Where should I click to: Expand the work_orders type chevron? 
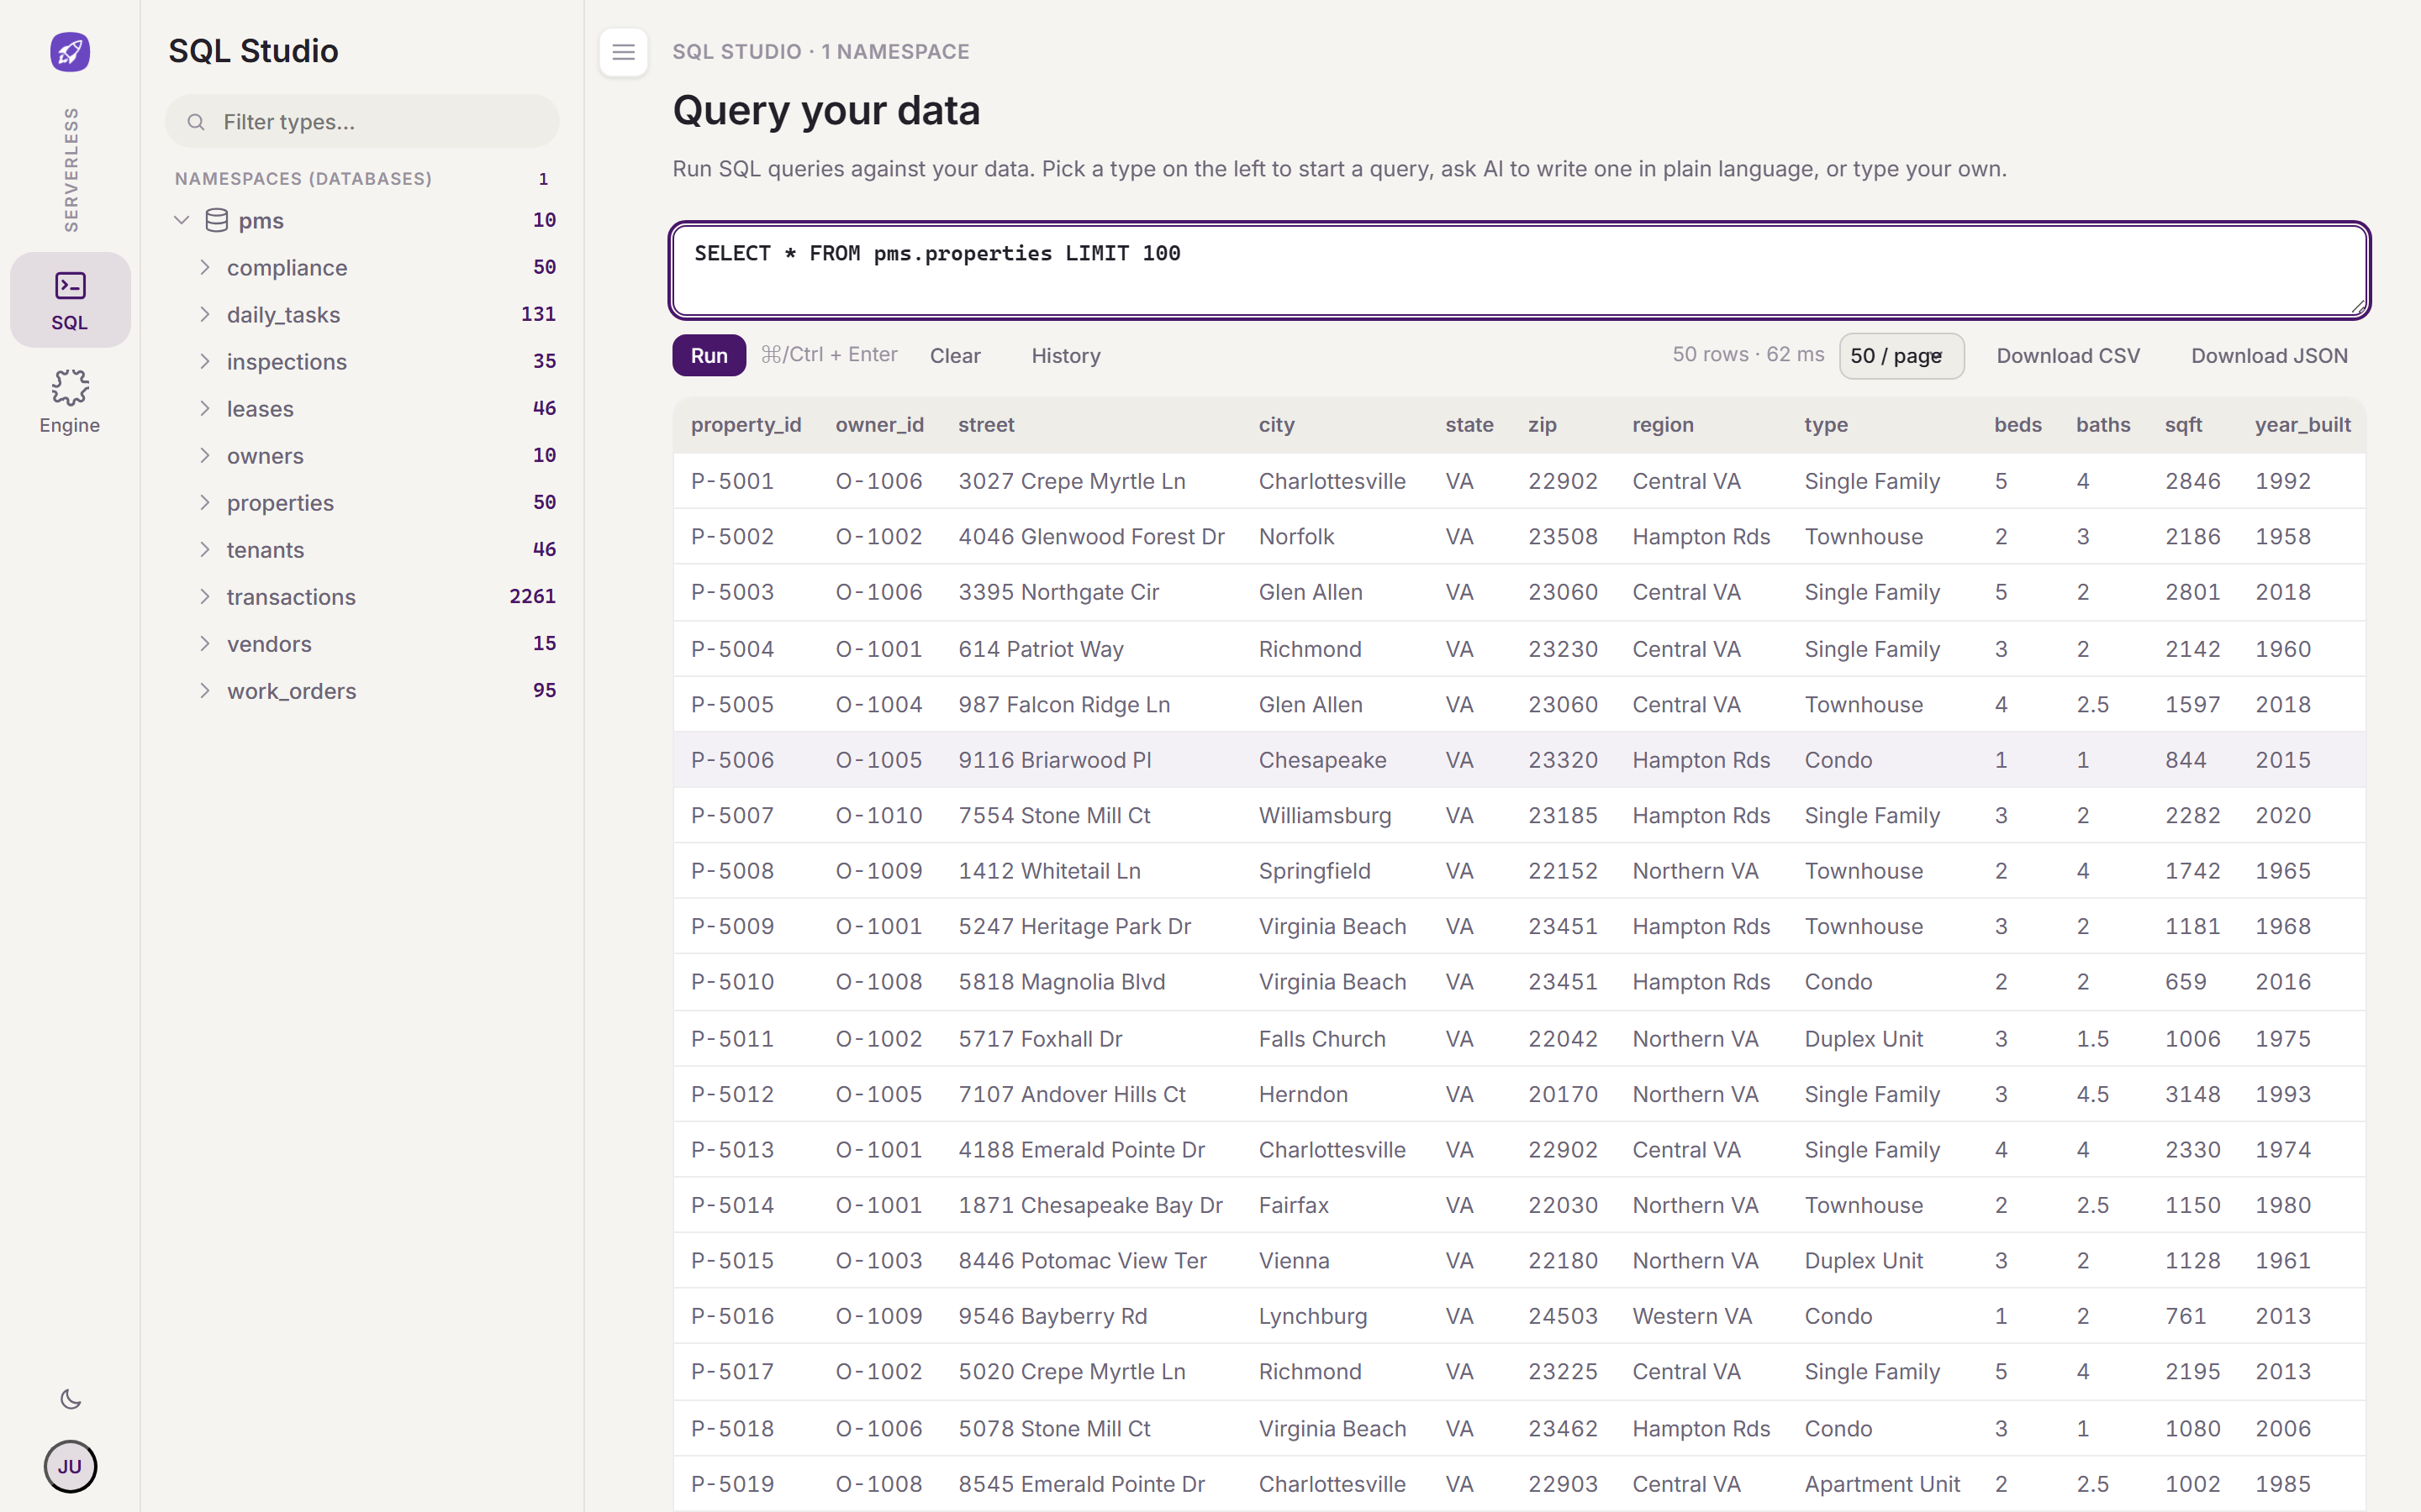(204, 690)
